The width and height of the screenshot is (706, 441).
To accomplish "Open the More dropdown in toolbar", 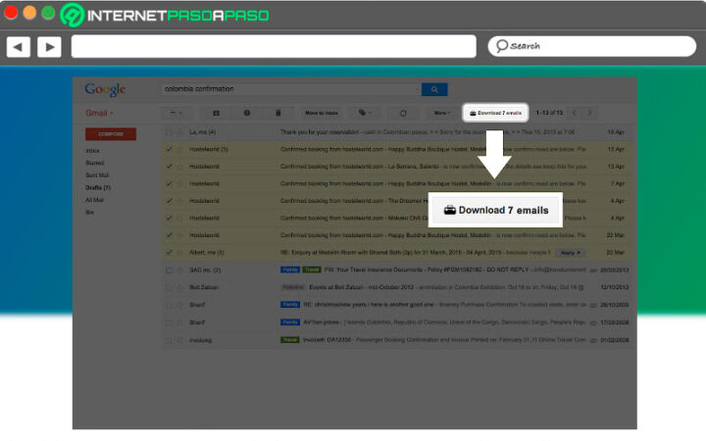I will (442, 113).
